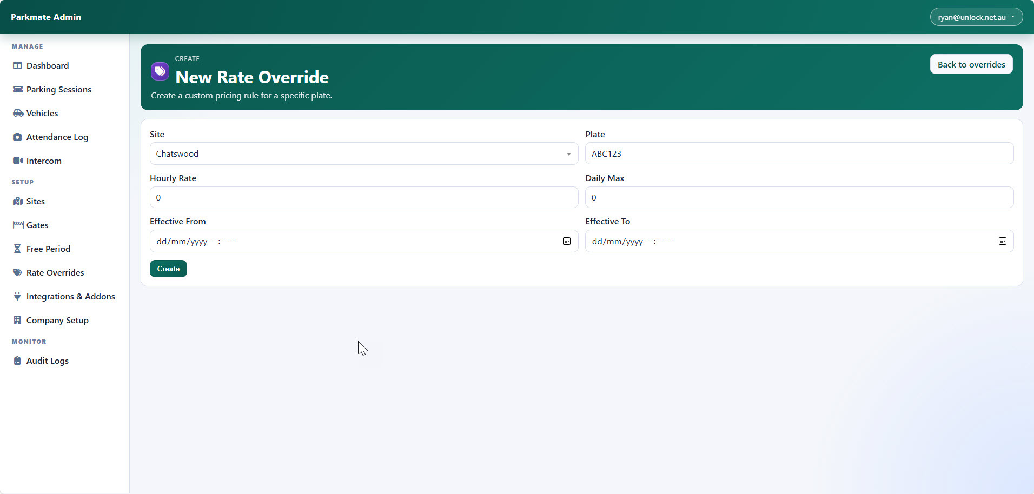This screenshot has width=1034, height=494.
Task: Open Rate Overrides in sidebar
Action: pos(55,273)
